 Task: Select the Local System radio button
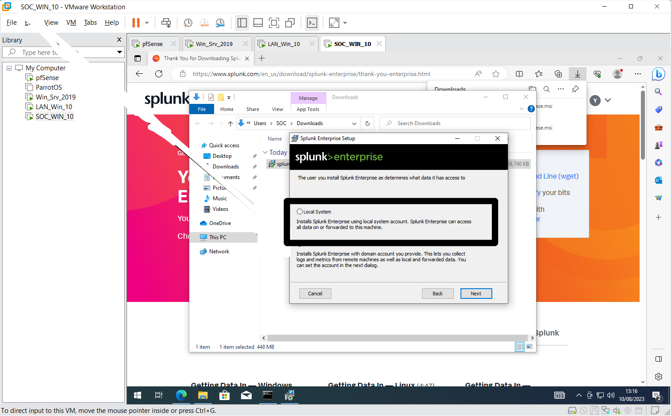pos(299,212)
